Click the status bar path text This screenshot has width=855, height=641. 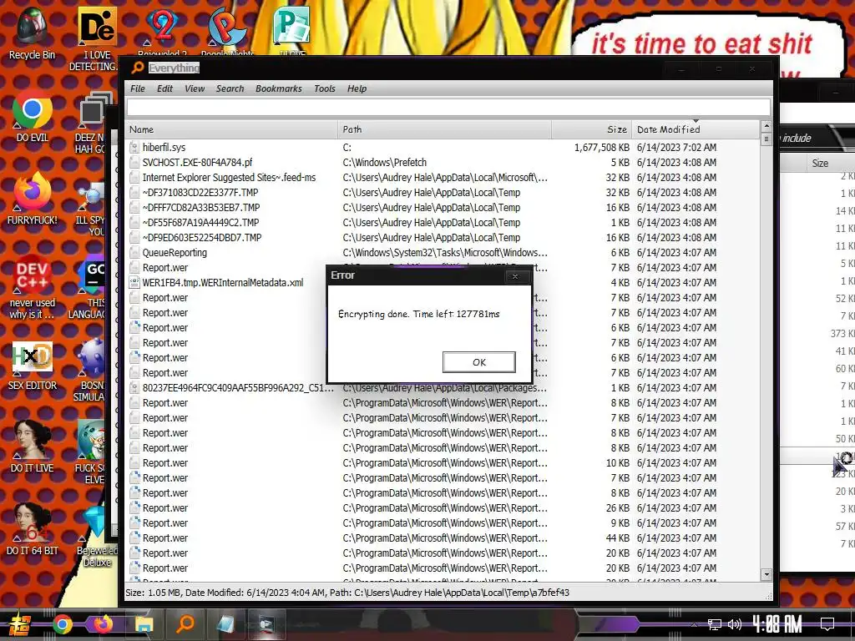(347, 593)
